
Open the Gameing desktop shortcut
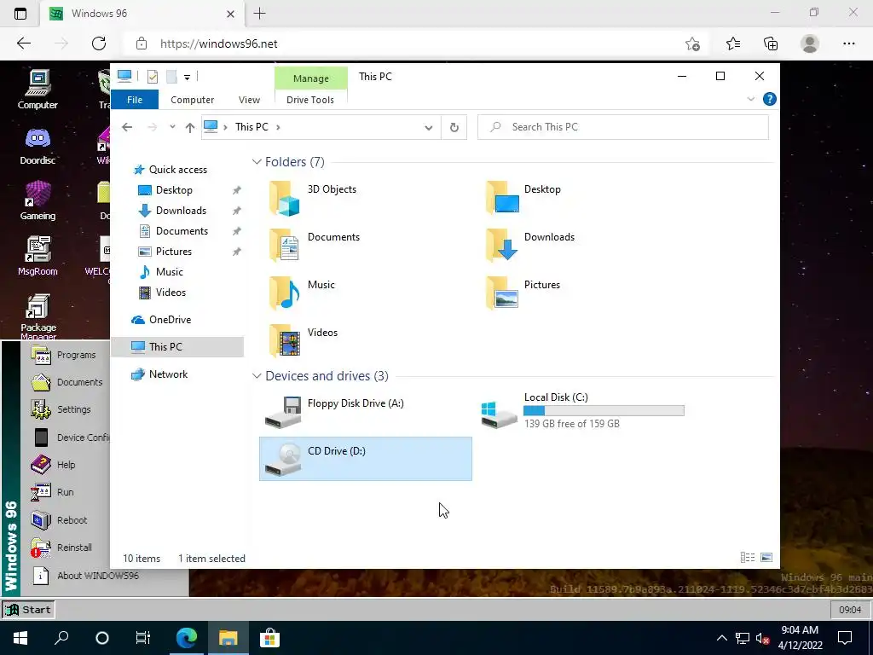pos(38,200)
